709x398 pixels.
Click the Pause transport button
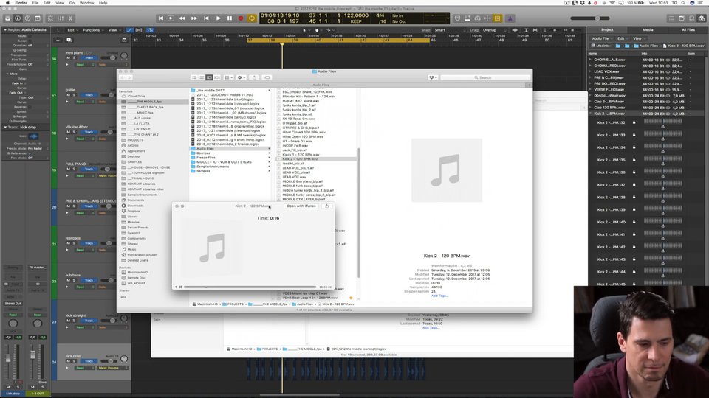pos(229,18)
